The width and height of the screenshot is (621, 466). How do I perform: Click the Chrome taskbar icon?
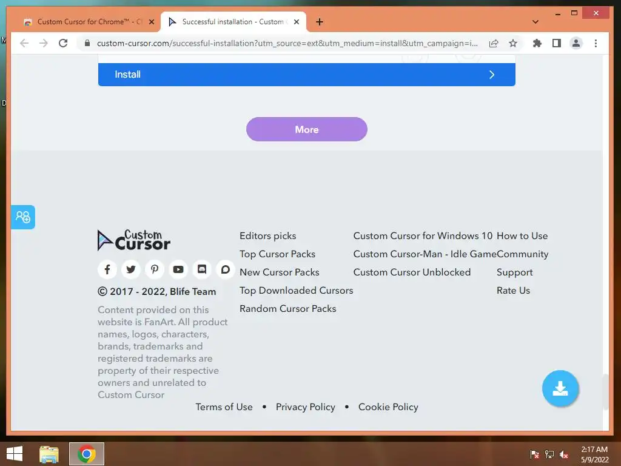[87, 454]
